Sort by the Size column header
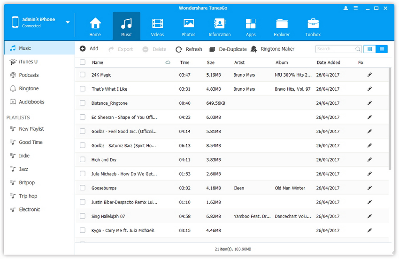The image size is (399, 259). [210, 63]
